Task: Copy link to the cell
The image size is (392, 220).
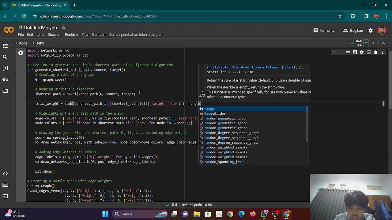Action: (x=348, y=52)
